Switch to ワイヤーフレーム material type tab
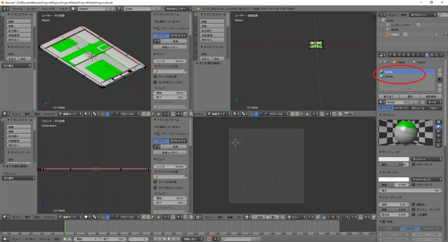Image resolution: width=448 pixels, height=242 pixels. click(x=402, y=108)
